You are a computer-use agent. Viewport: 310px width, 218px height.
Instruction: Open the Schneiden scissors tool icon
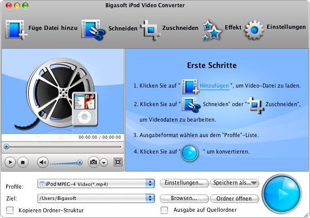[94, 30]
